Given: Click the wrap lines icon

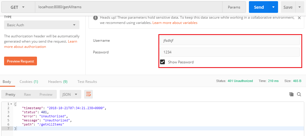Looking at the screenshot, I should pos(89,94).
